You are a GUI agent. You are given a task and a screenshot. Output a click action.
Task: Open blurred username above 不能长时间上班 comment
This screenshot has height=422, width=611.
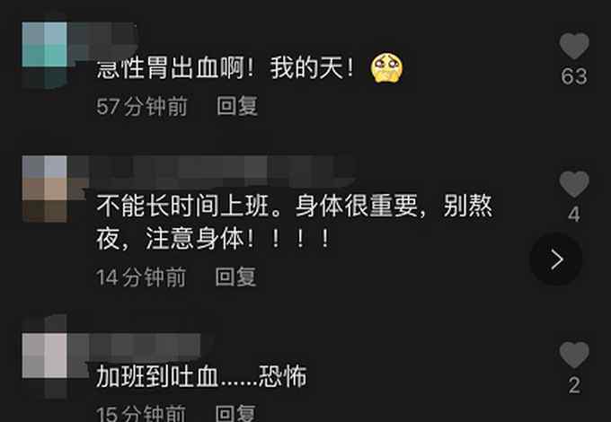212,171
